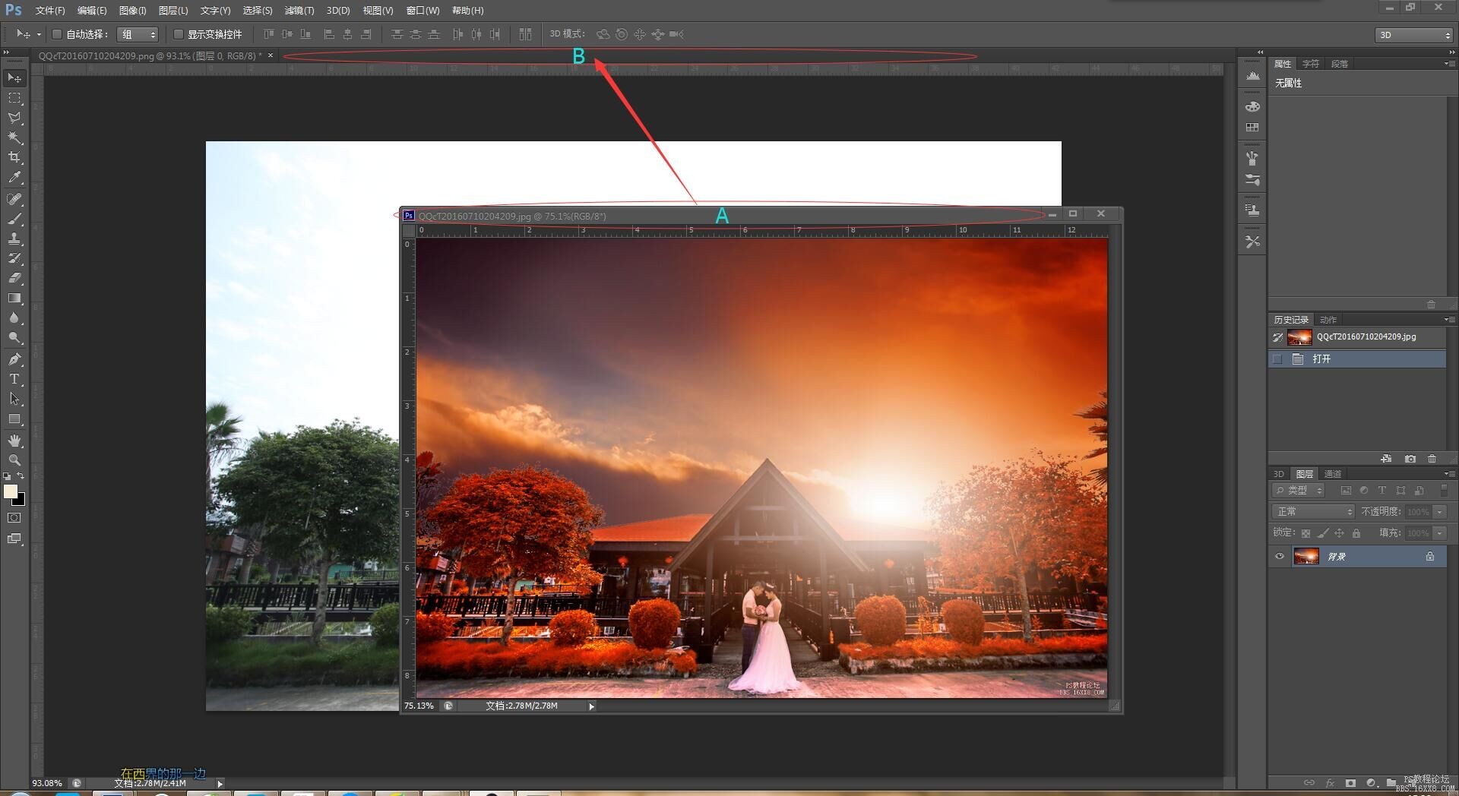
Task: Open the Swatches grid panel icon
Action: tap(1253, 128)
